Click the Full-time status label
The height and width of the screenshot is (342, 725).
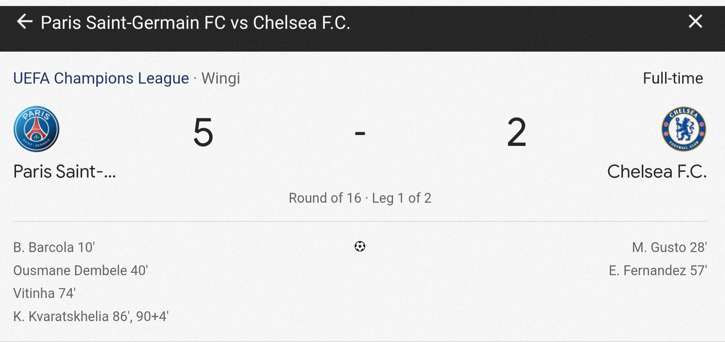673,78
